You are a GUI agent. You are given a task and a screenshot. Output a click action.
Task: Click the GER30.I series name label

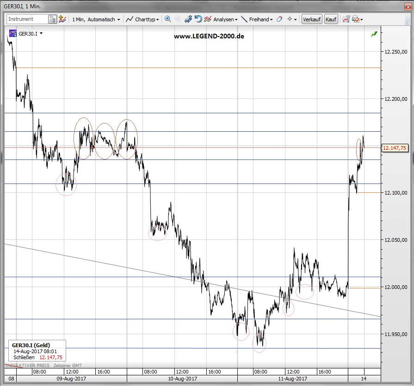click(x=28, y=34)
